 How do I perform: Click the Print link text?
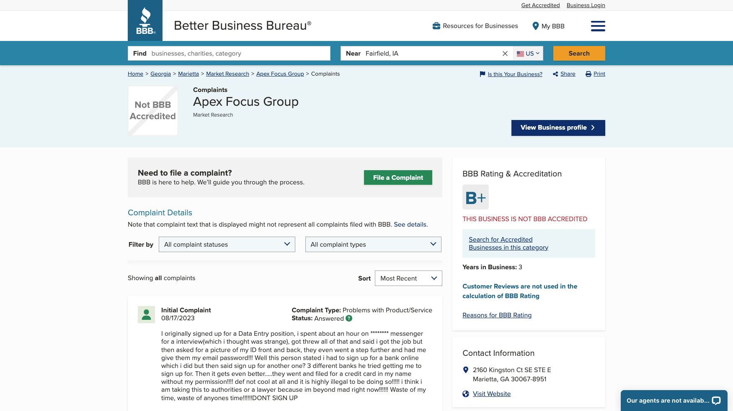click(x=599, y=74)
